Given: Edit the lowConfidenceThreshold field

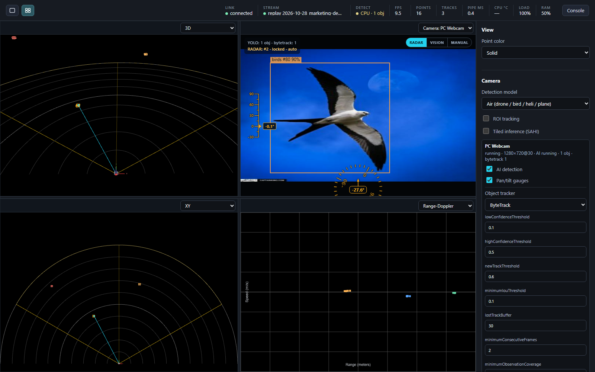Looking at the screenshot, I should point(535,227).
